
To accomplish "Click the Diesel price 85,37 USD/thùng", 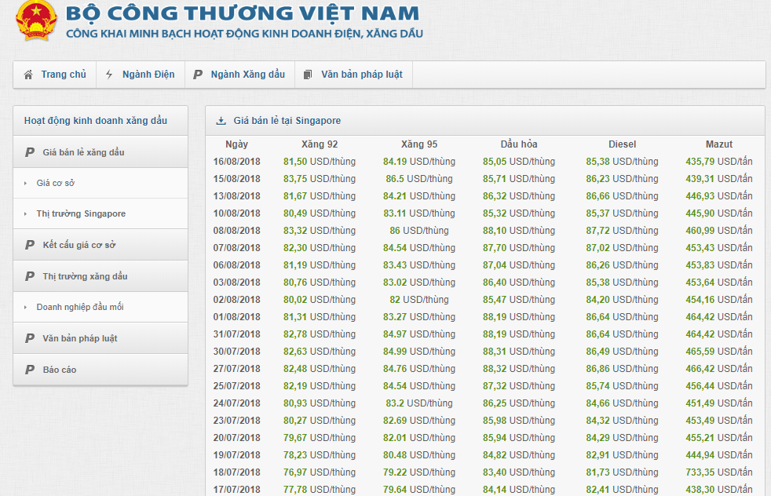I will (622, 213).
